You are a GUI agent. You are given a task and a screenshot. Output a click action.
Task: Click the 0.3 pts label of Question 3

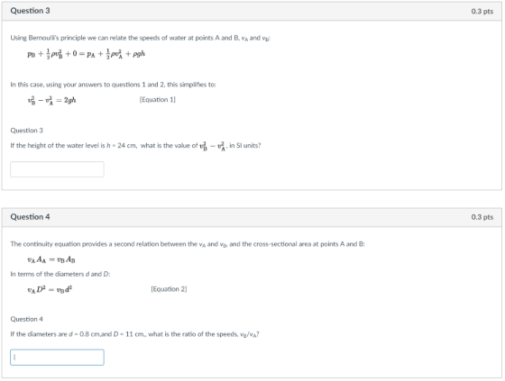point(482,12)
